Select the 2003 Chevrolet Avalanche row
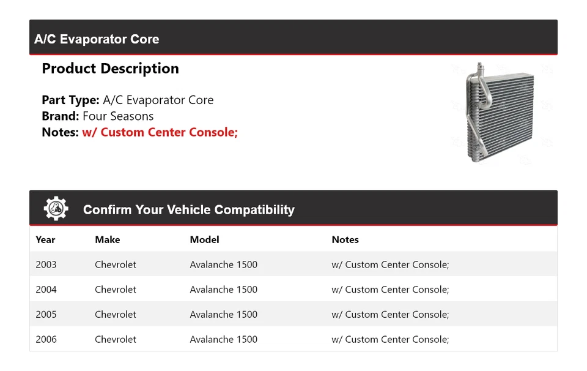The image size is (587, 371). click(x=293, y=264)
